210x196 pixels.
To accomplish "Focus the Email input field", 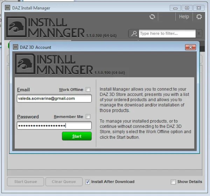I will pos(54,98).
